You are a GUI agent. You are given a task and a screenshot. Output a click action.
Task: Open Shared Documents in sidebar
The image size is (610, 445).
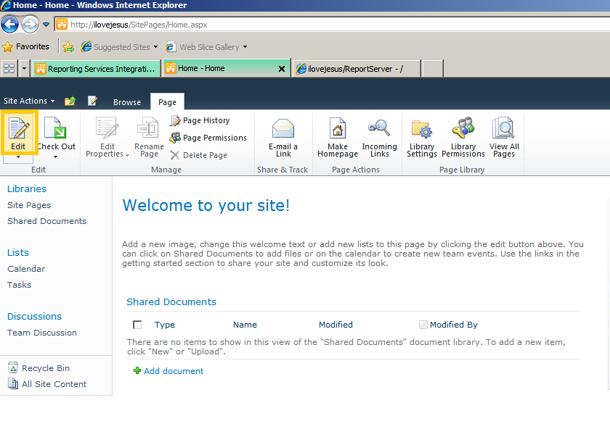click(x=47, y=221)
